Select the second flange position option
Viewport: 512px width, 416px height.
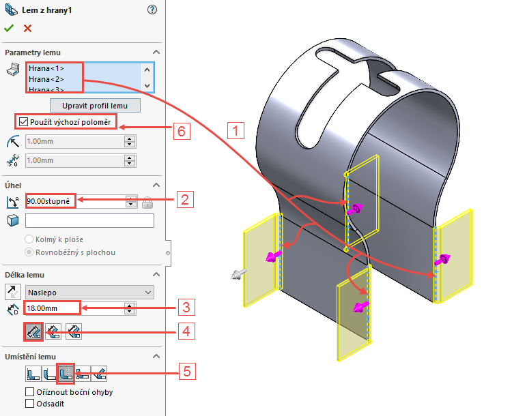[x=50, y=374]
